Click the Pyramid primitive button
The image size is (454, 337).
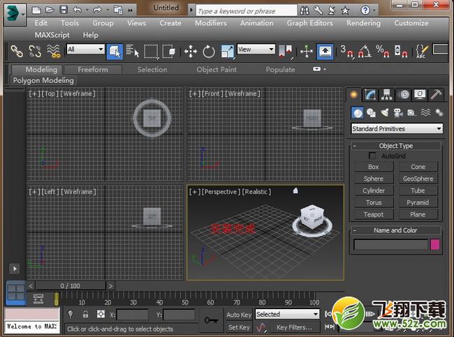418,202
